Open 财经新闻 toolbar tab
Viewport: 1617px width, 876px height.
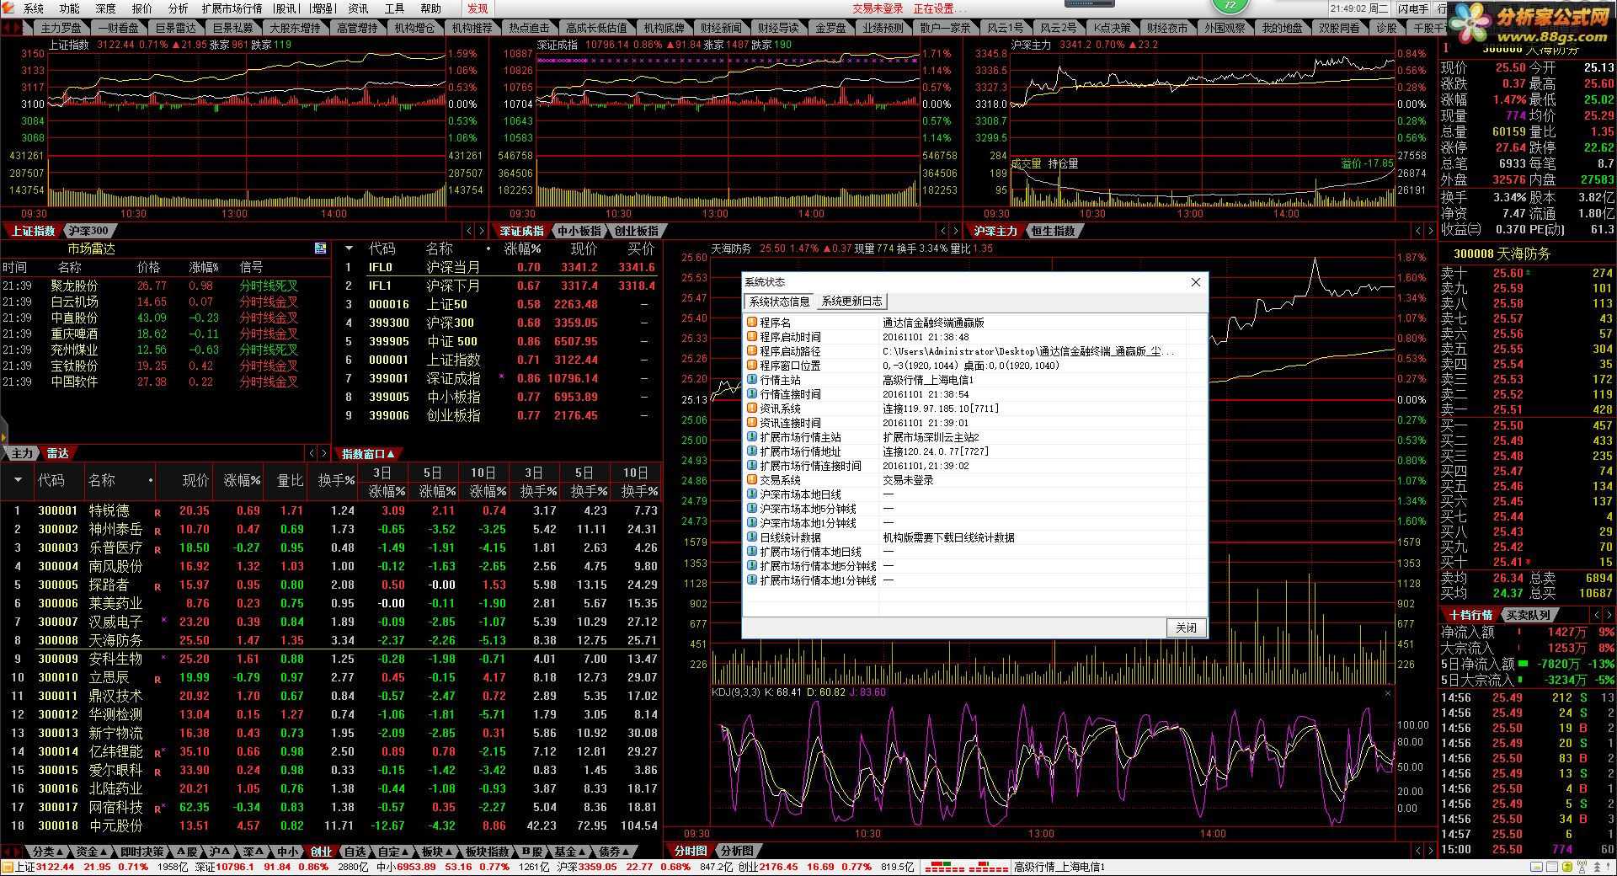(x=721, y=28)
